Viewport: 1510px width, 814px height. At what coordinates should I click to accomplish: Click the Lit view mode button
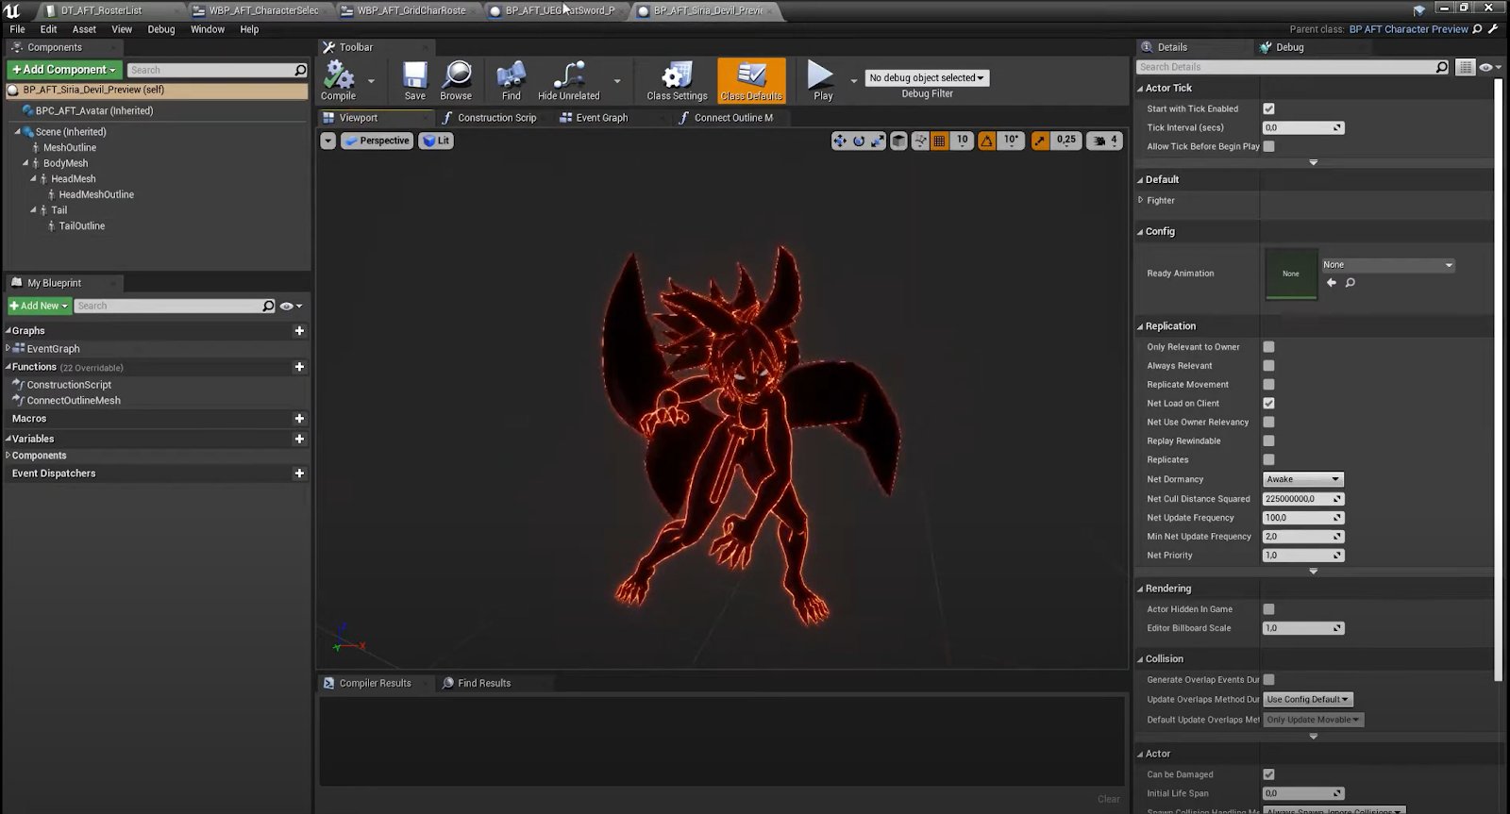[x=436, y=141]
